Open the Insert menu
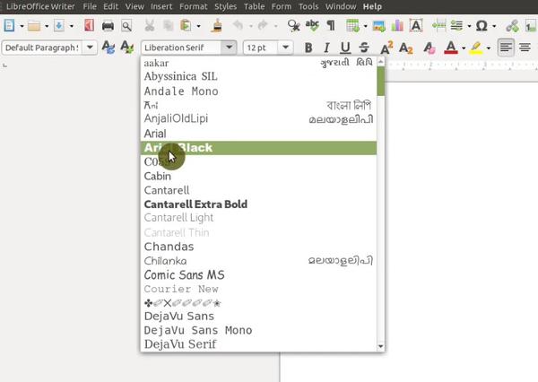The height and width of the screenshot is (382, 538). 161,6
